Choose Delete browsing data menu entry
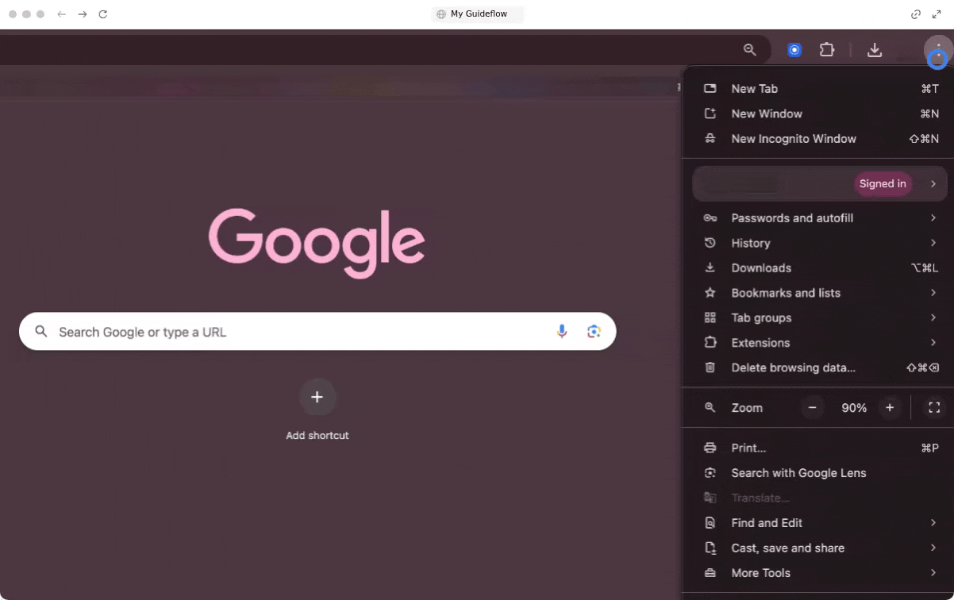The width and height of the screenshot is (954, 600). 793,368
